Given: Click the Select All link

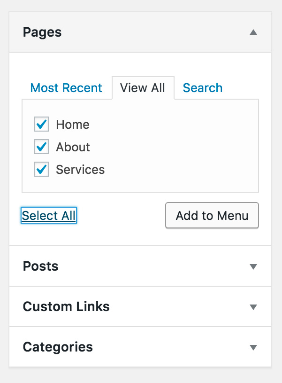Looking at the screenshot, I should click(48, 215).
